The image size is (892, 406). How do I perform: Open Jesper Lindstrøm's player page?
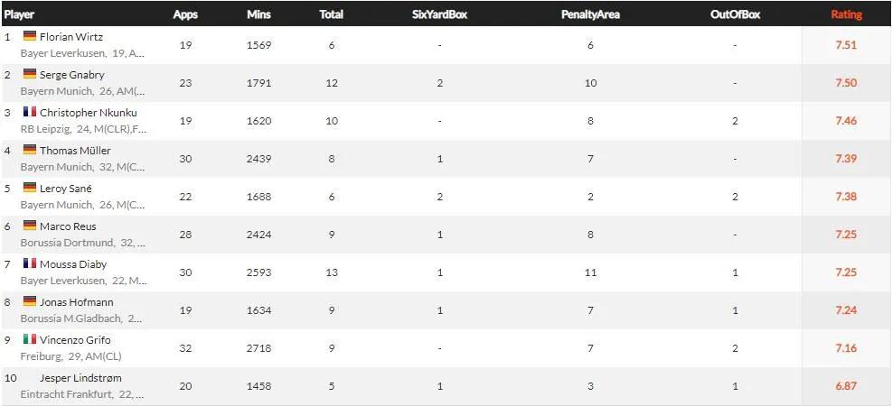click(x=80, y=378)
